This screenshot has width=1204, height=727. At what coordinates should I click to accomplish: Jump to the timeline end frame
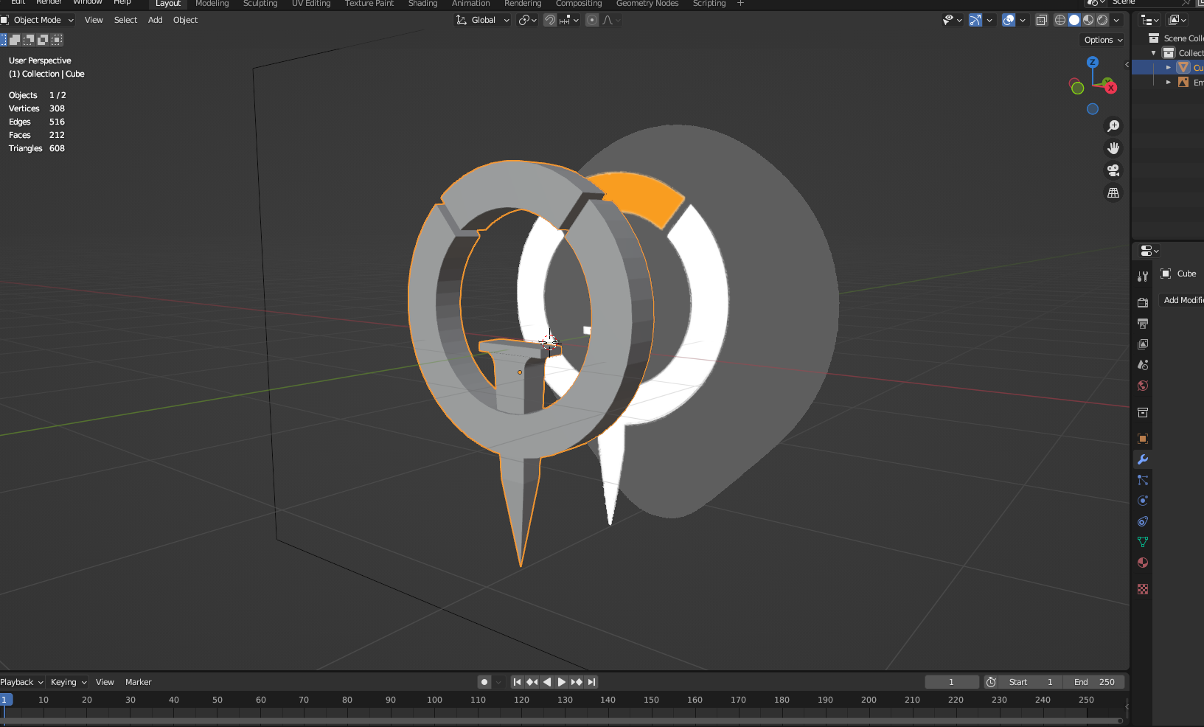(591, 682)
